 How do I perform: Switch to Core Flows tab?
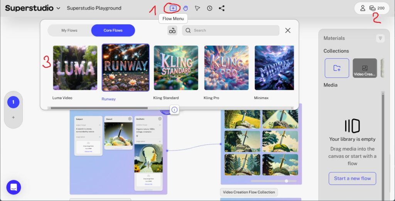point(113,30)
